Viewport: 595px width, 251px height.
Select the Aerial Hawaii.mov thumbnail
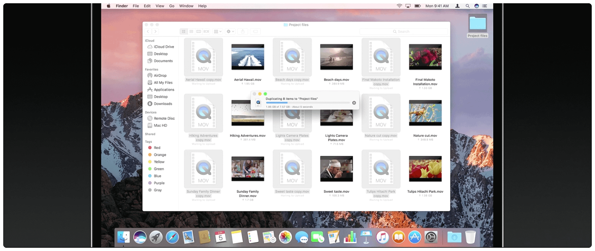click(248, 57)
